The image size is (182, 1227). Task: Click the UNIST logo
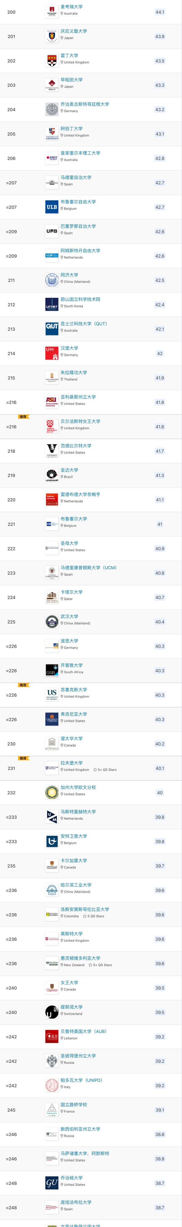click(x=52, y=305)
